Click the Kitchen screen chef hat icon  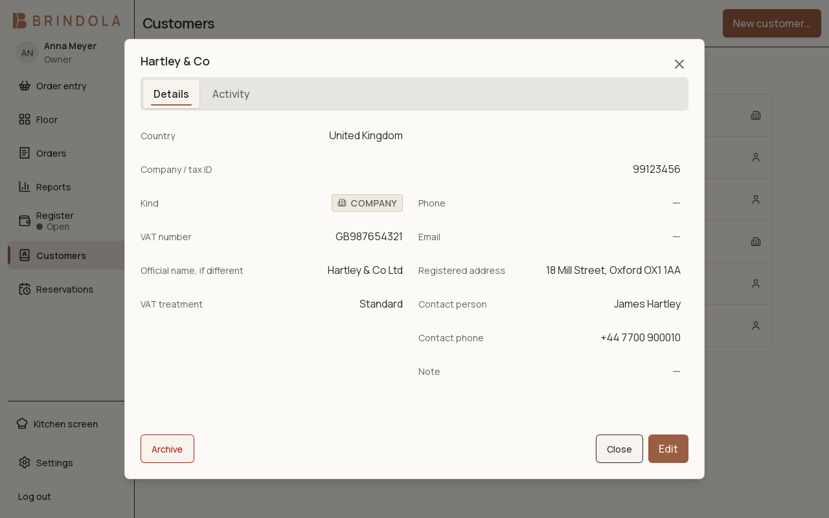(22, 423)
